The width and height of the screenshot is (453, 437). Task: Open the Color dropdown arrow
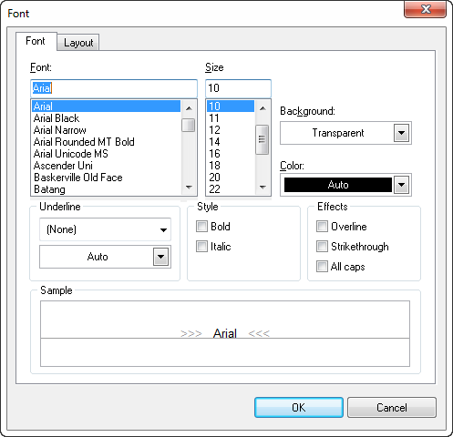(401, 185)
